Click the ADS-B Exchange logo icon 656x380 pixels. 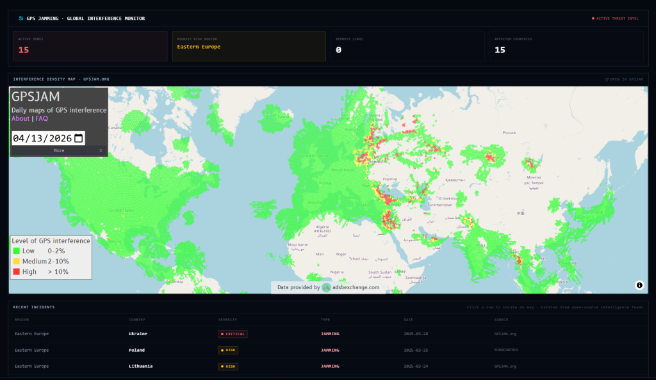(x=327, y=288)
